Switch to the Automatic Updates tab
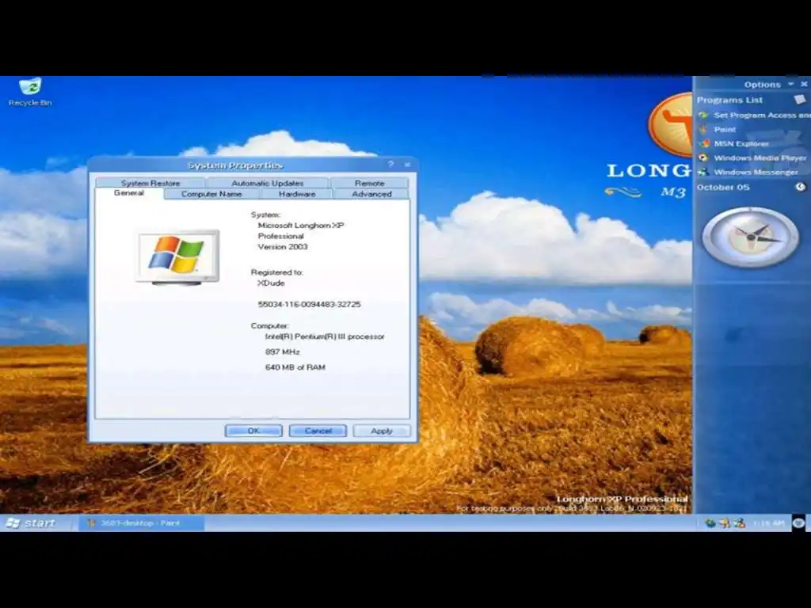Viewport: 811px width, 608px height. pyautogui.click(x=268, y=183)
